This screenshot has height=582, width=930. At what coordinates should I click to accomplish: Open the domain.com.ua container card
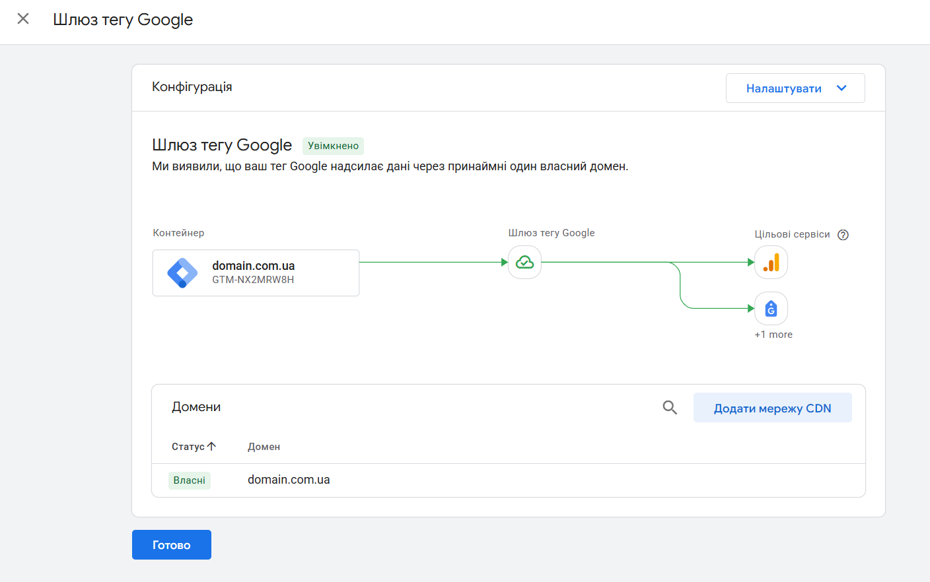pos(256,273)
